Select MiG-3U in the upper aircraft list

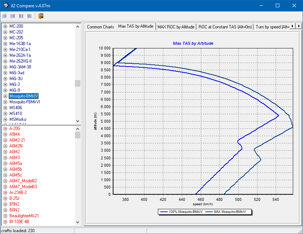click(x=16, y=79)
